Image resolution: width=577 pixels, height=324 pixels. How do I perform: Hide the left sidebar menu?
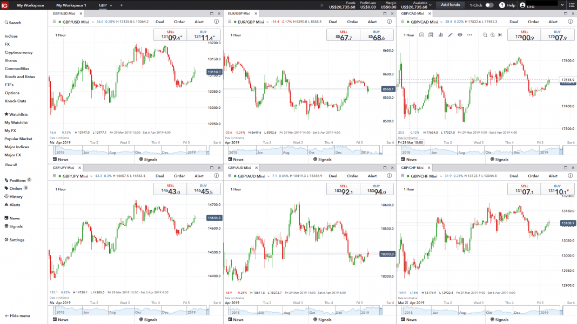pyautogui.click(x=17, y=316)
